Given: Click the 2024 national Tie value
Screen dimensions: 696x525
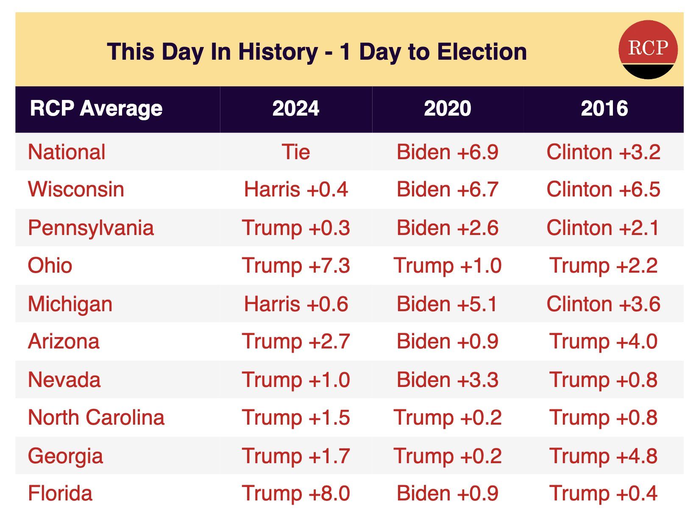Looking at the screenshot, I should 296,152.
